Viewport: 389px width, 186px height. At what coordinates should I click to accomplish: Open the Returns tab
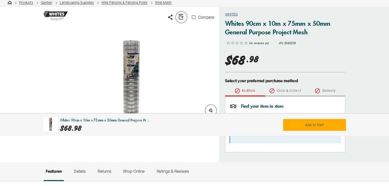coord(104,171)
